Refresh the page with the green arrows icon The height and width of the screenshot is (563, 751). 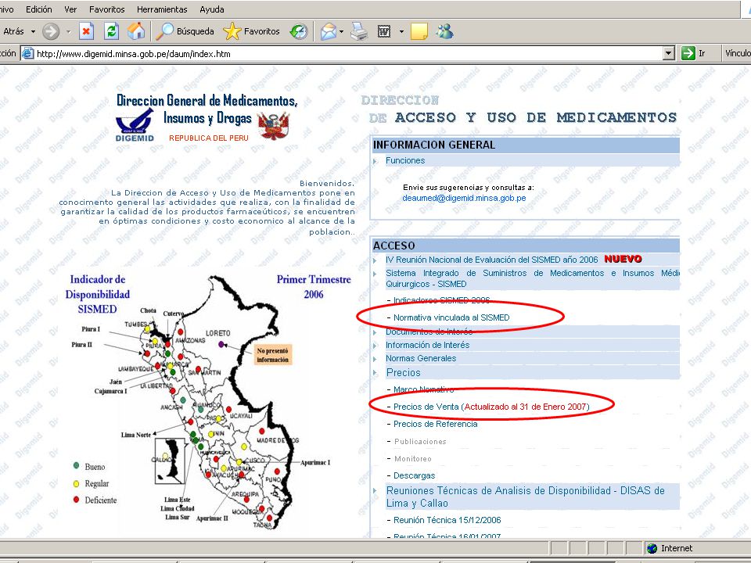click(111, 31)
